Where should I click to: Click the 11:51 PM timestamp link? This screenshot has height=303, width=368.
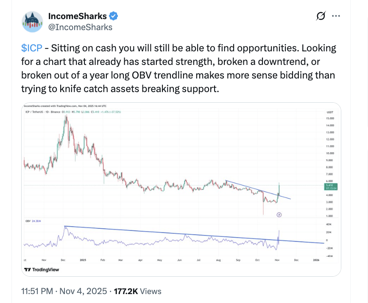click(37, 292)
